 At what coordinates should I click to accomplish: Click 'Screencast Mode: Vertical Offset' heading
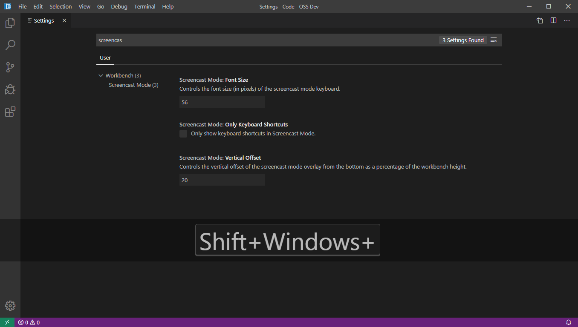[220, 158]
